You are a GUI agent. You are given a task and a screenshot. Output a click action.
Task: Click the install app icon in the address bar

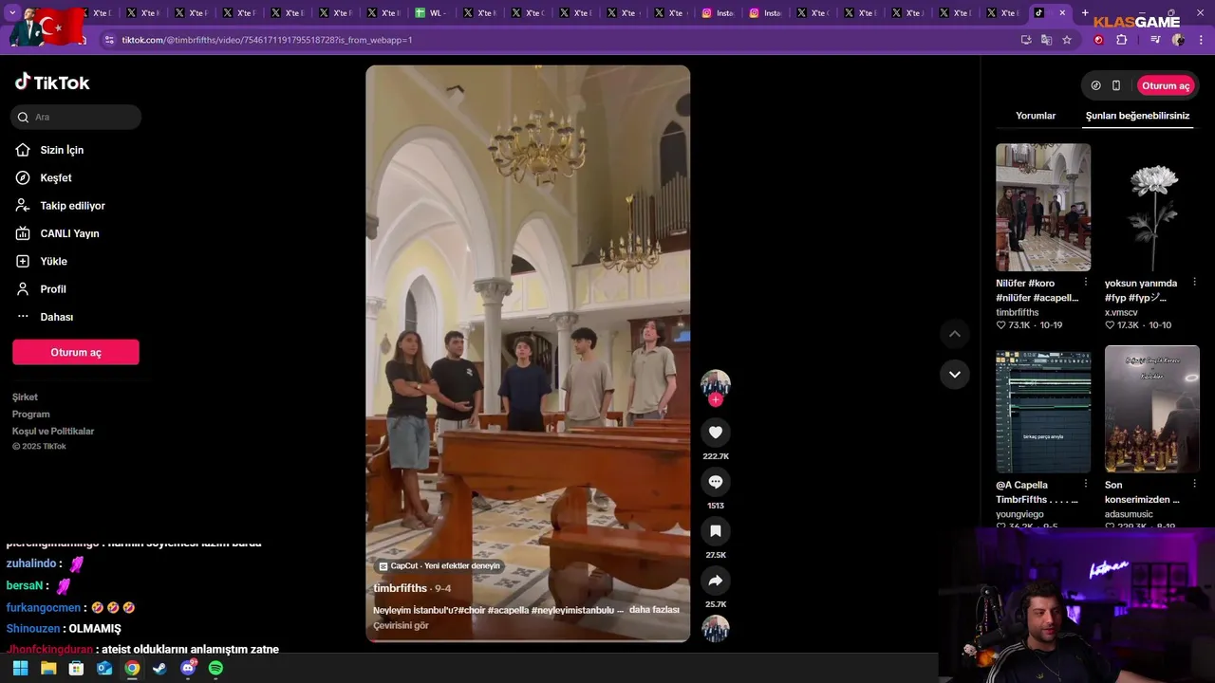[x=1026, y=40]
